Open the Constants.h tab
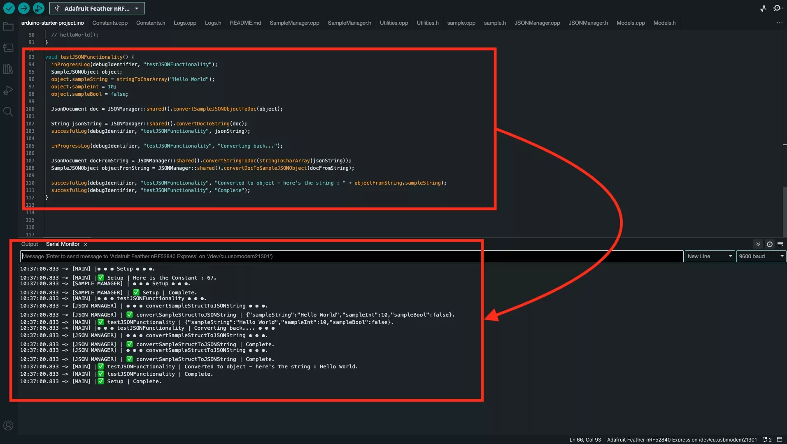 click(151, 23)
